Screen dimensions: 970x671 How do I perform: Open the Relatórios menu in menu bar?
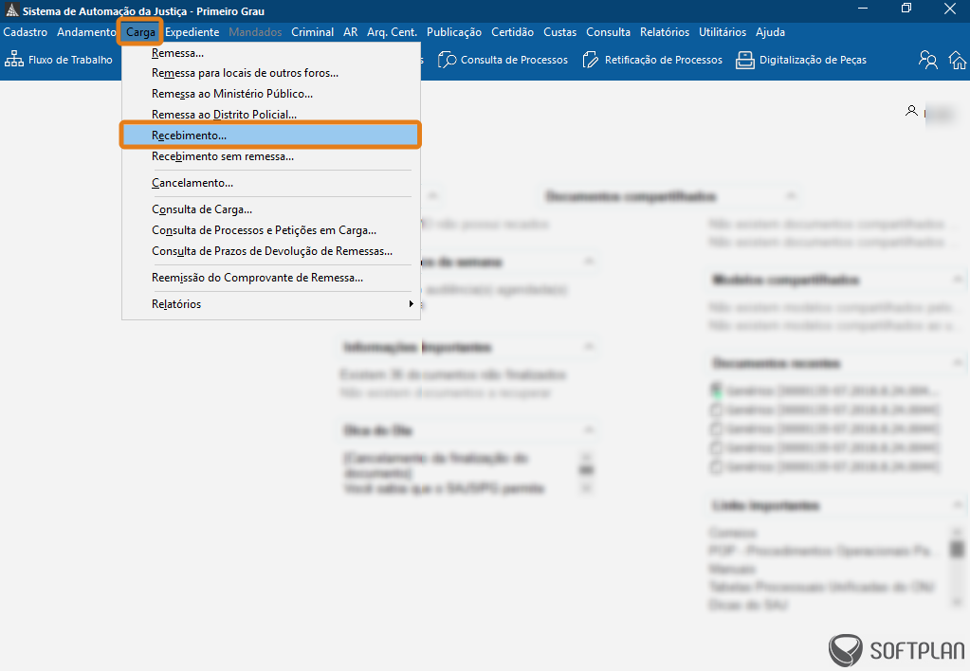point(665,31)
